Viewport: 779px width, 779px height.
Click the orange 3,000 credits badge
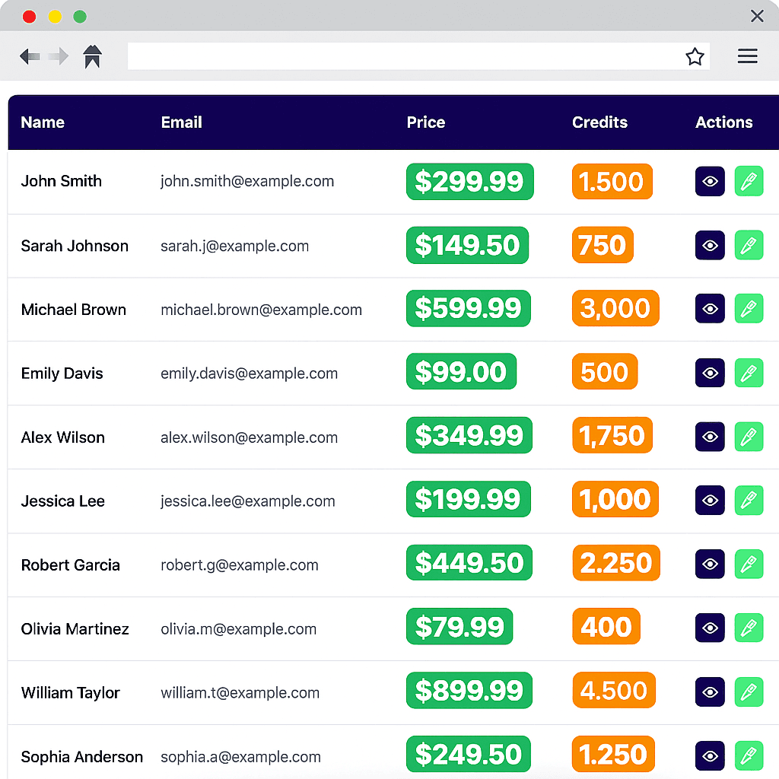coord(615,309)
